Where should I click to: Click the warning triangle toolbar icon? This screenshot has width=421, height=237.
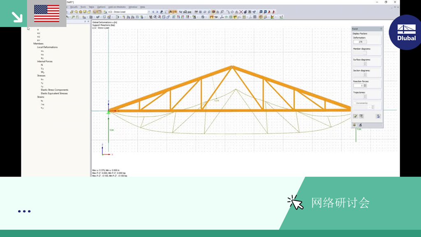(236, 12)
